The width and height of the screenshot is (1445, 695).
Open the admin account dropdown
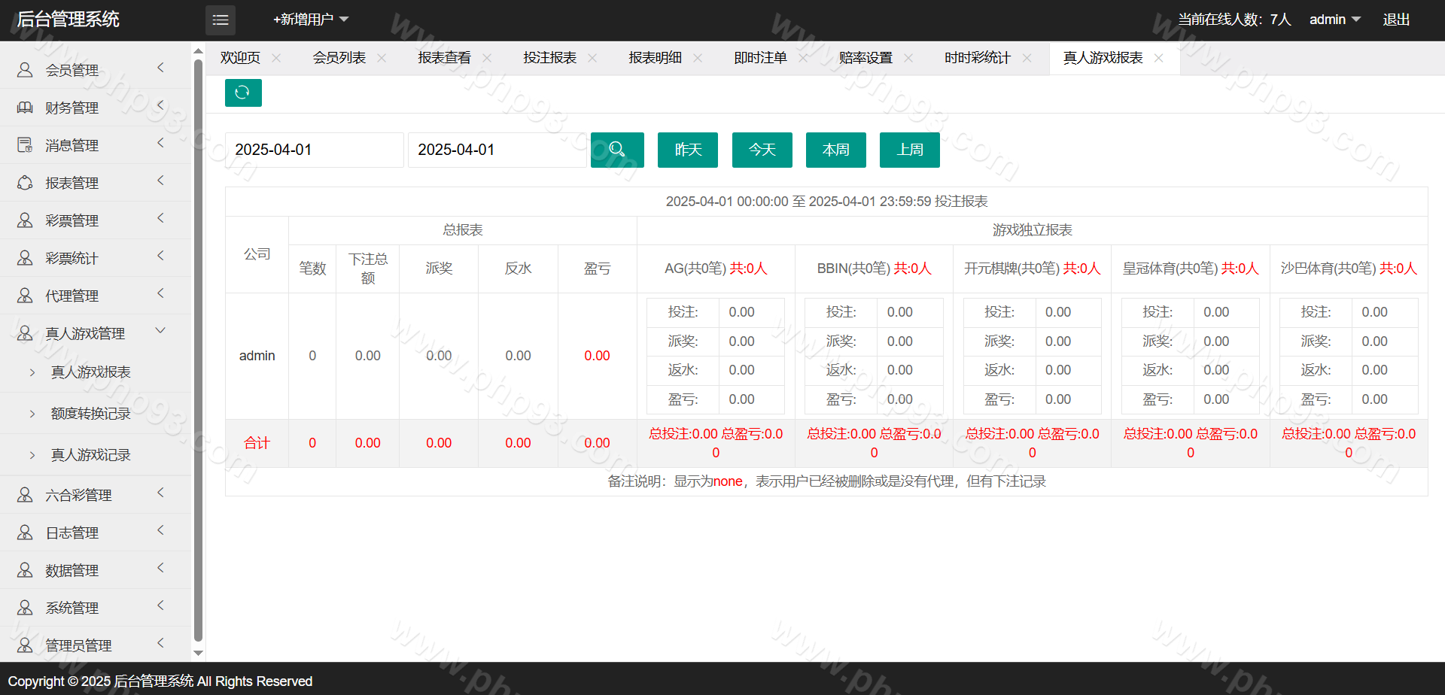[x=1334, y=20]
